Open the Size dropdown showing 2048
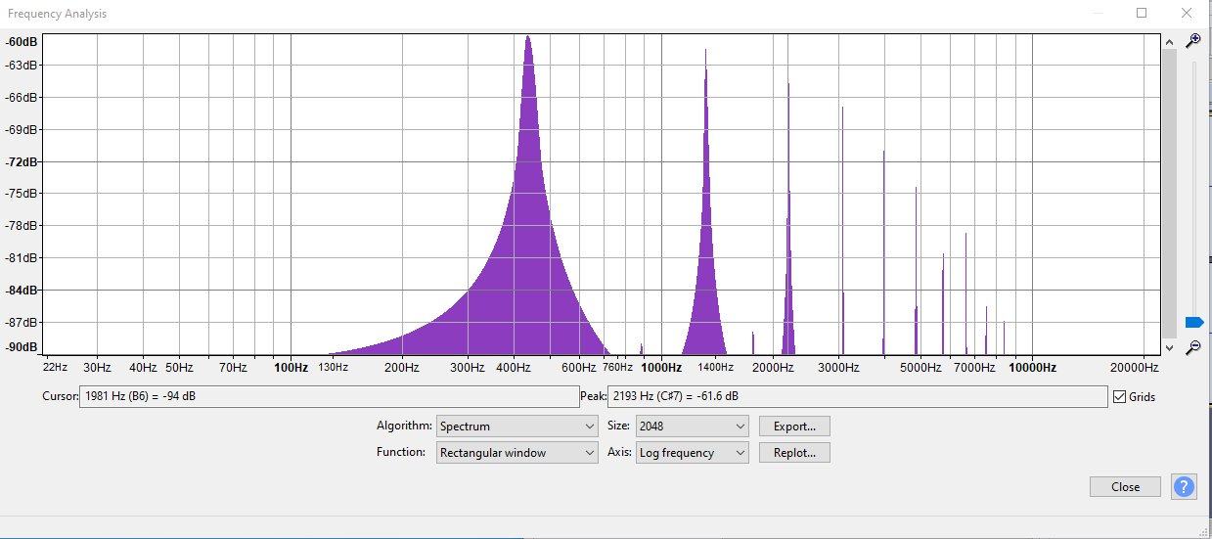 [692, 427]
